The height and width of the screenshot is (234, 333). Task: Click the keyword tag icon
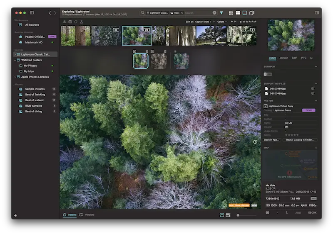pos(76,22)
